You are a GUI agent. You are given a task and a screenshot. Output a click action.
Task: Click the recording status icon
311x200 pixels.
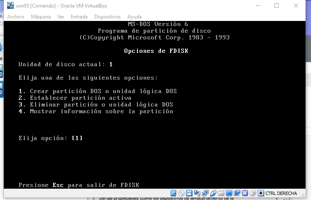(x=237, y=193)
